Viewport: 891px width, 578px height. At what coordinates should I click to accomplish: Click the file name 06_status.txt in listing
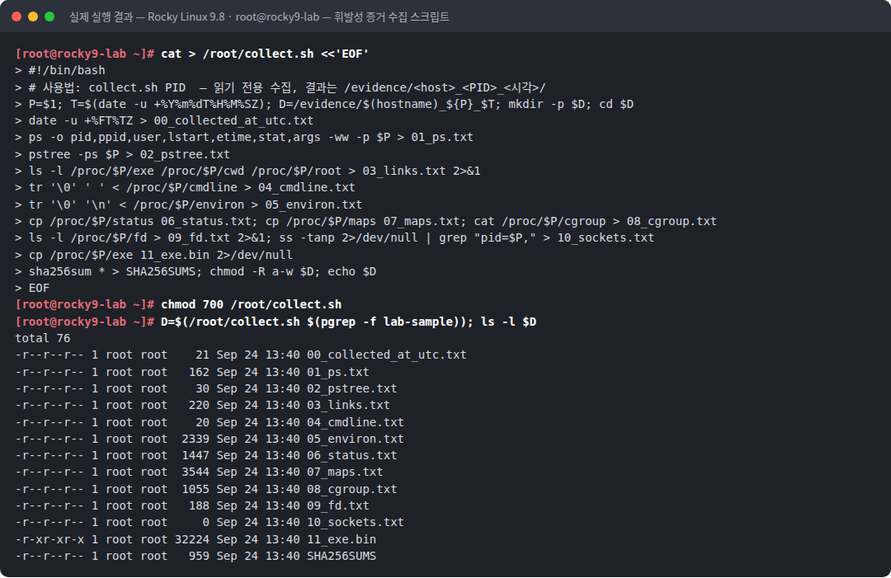click(351, 455)
